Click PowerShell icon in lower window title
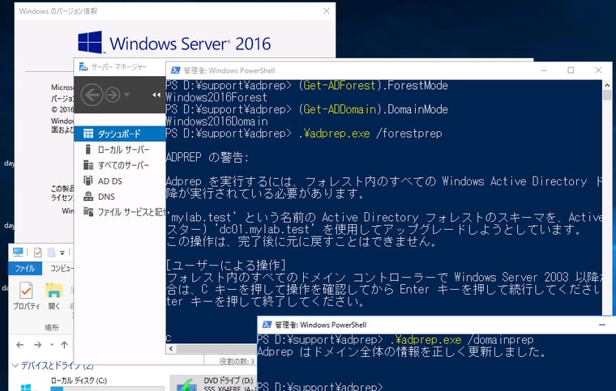This screenshot has width=616, height=391. 267,325
